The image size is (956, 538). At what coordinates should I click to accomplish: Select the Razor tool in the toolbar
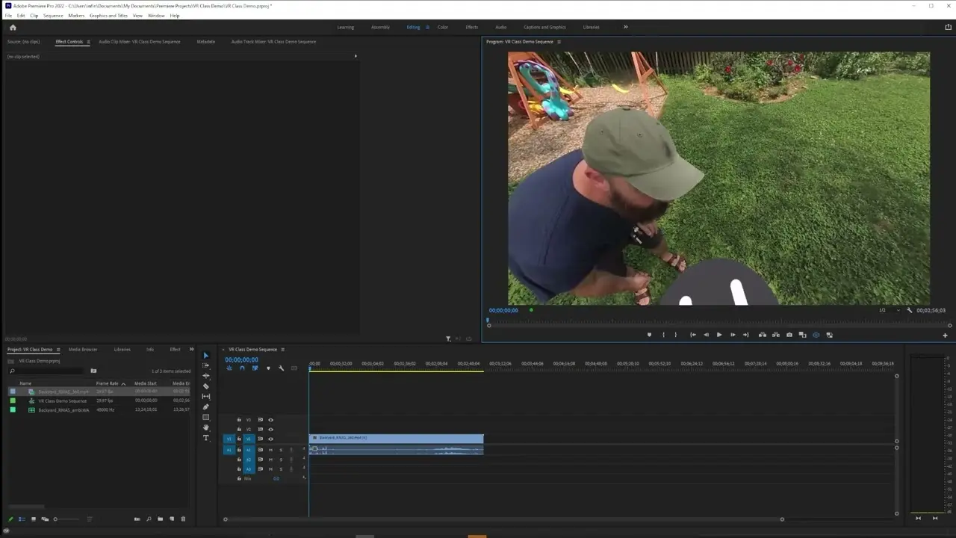pyautogui.click(x=206, y=386)
